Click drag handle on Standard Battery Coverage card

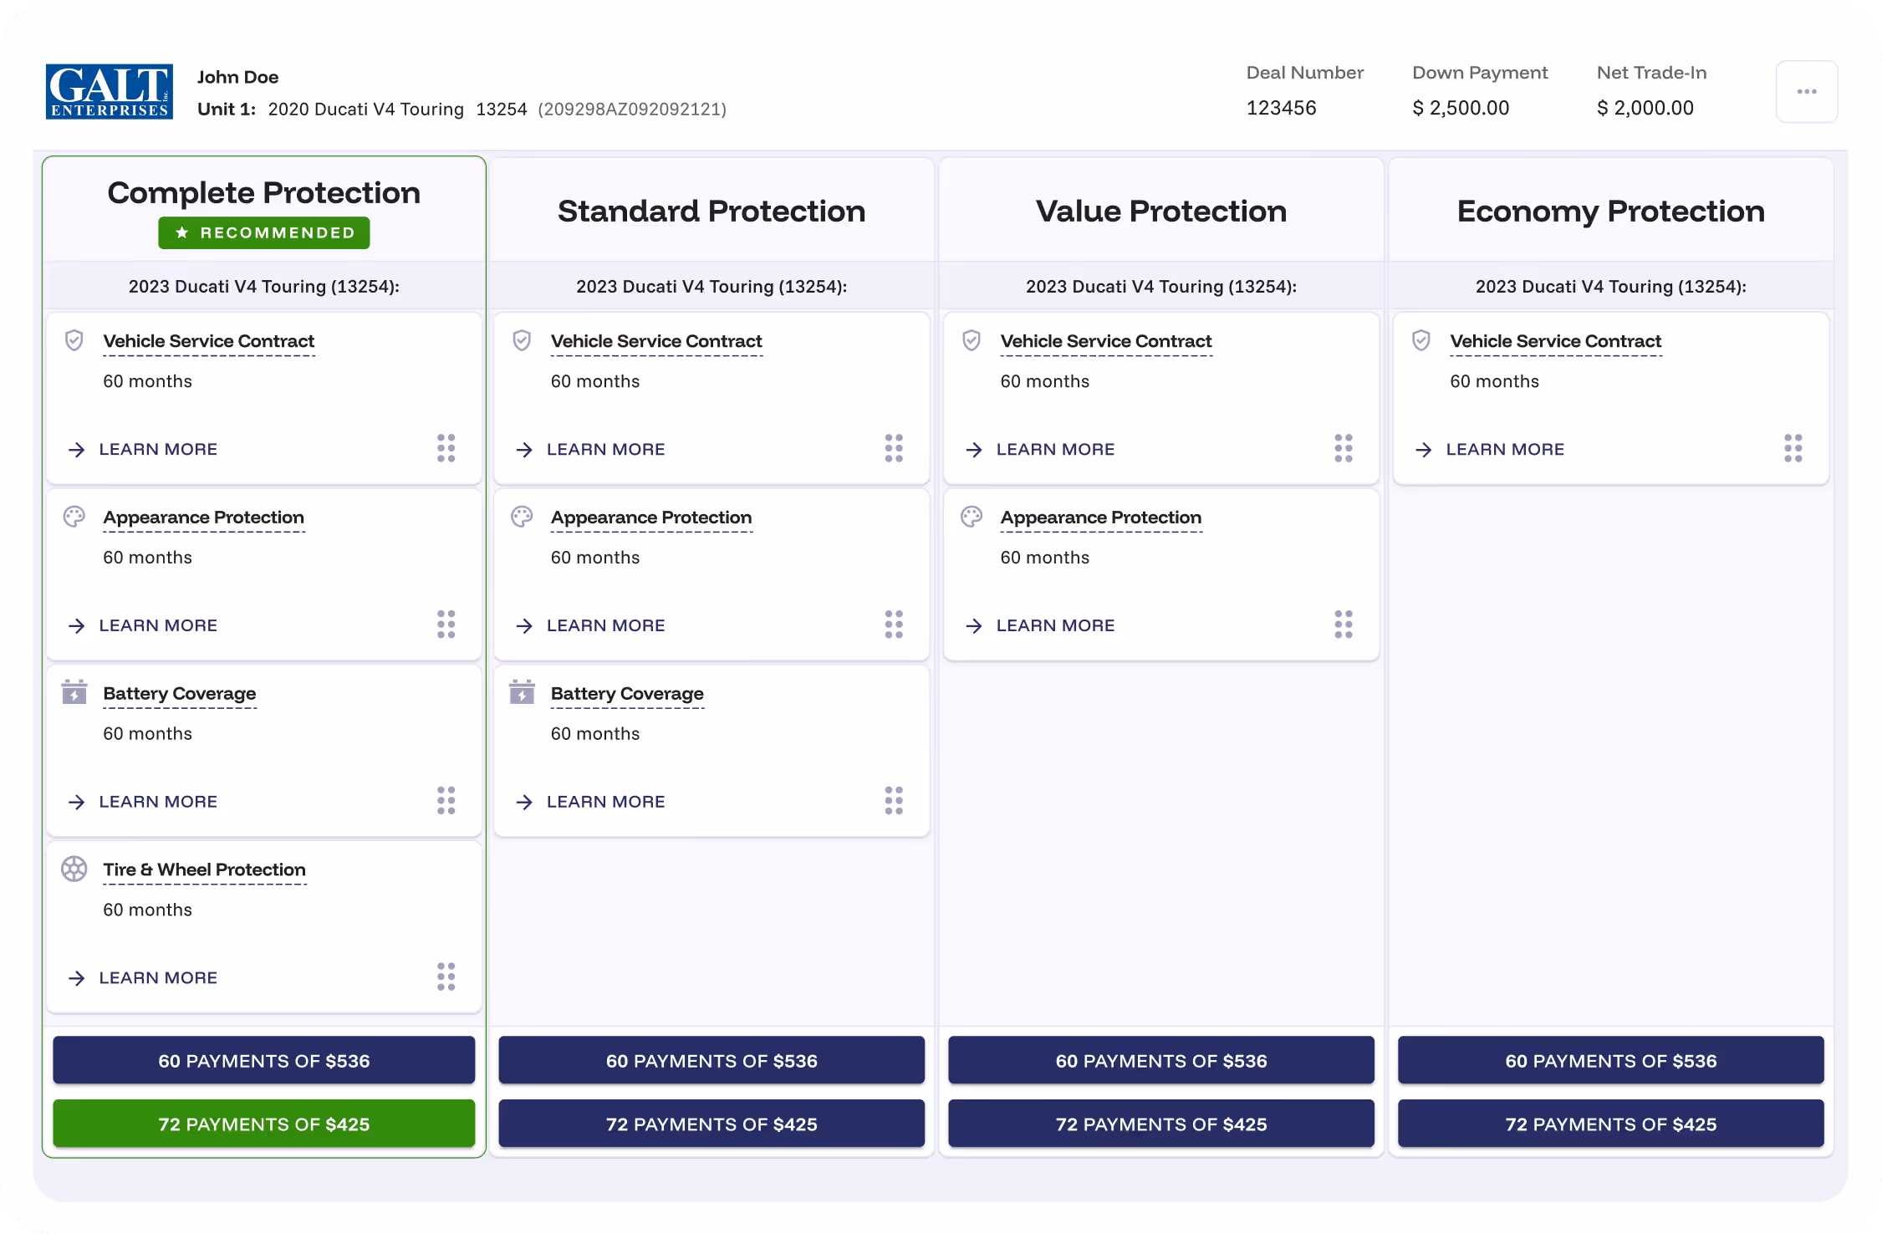point(894,800)
